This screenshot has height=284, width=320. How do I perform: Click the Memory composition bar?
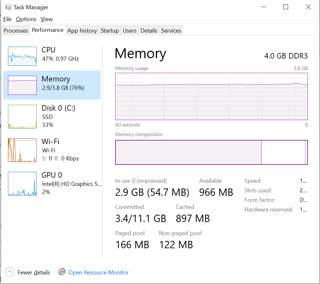pos(211,152)
